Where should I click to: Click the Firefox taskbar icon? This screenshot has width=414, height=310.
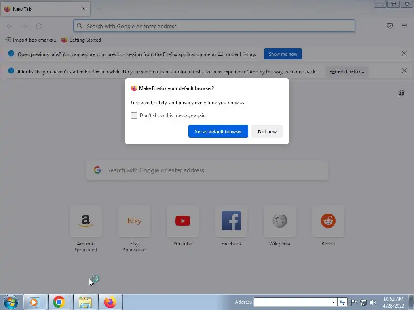coord(110,302)
